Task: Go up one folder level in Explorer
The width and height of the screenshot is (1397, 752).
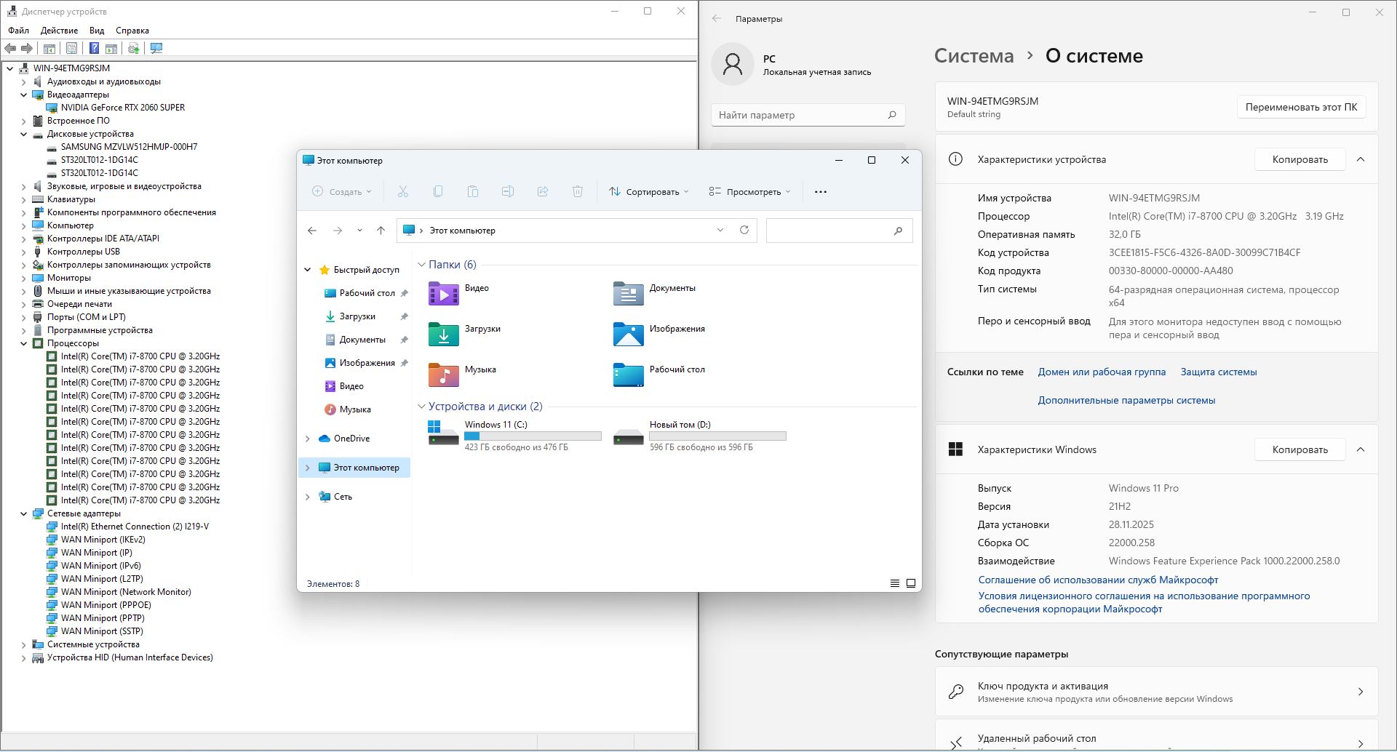Action: click(x=381, y=231)
